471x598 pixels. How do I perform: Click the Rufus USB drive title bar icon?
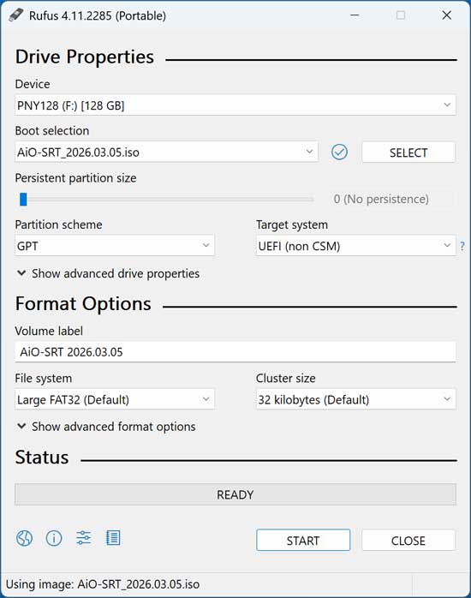[x=16, y=15]
